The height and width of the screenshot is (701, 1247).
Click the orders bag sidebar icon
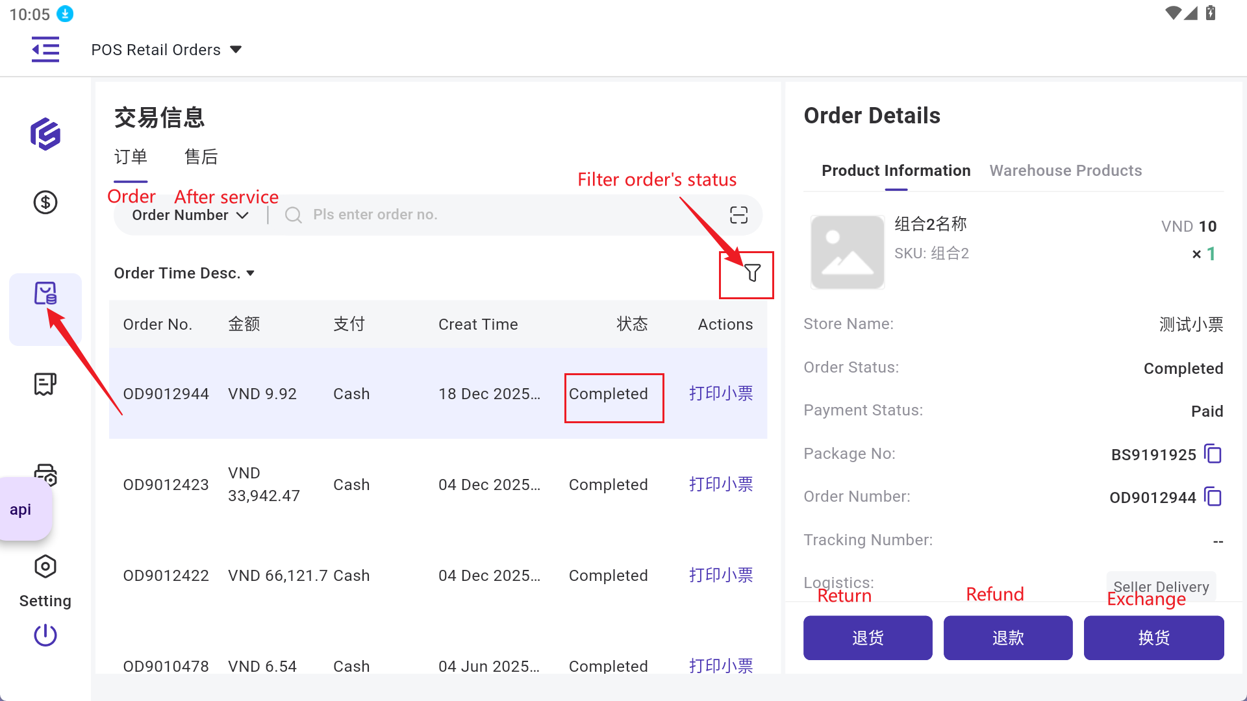(x=45, y=293)
